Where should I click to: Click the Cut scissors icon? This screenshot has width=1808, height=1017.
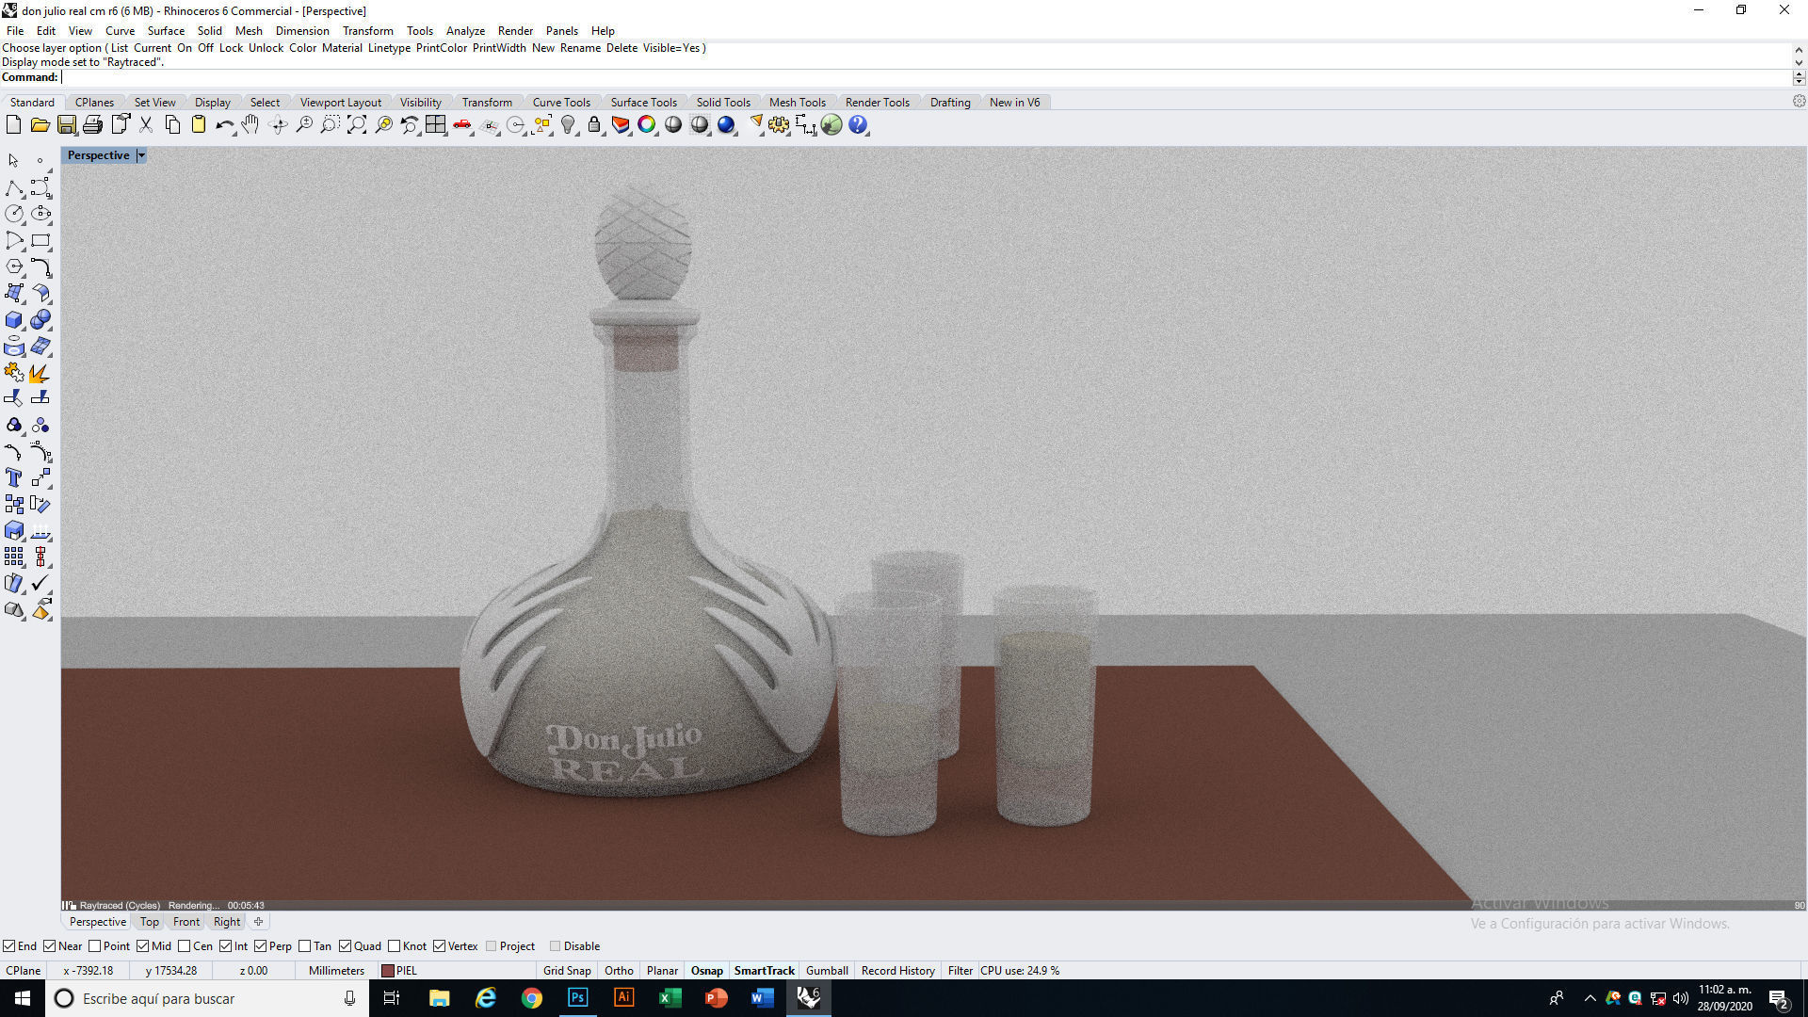[x=146, y=125]
